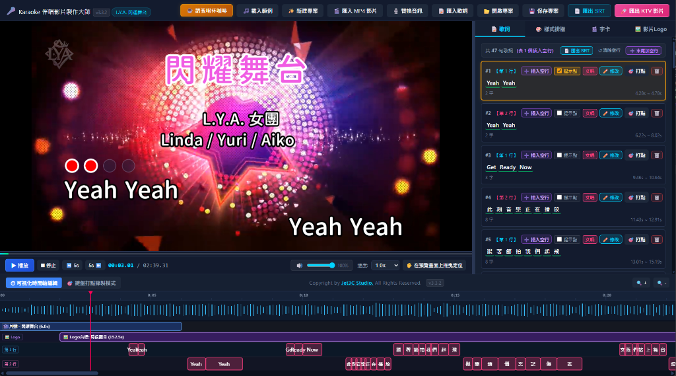Select 可視化時間軸編輯 mode tab
The image size is (676, 376).
34,283
